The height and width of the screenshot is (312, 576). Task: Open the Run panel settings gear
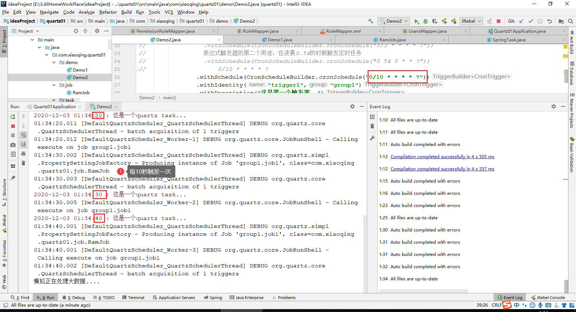click(x=352, y=106)
